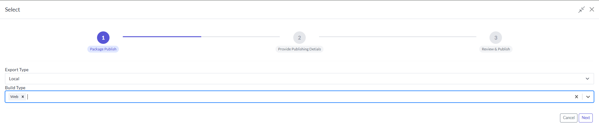Focus the Build Type input field

pos(299,97)
